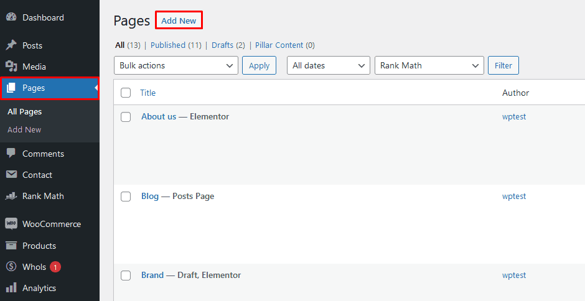This screenshot has height=301, width=585.
Task: Filter by Drafts
Action: (x=222, y=45)
